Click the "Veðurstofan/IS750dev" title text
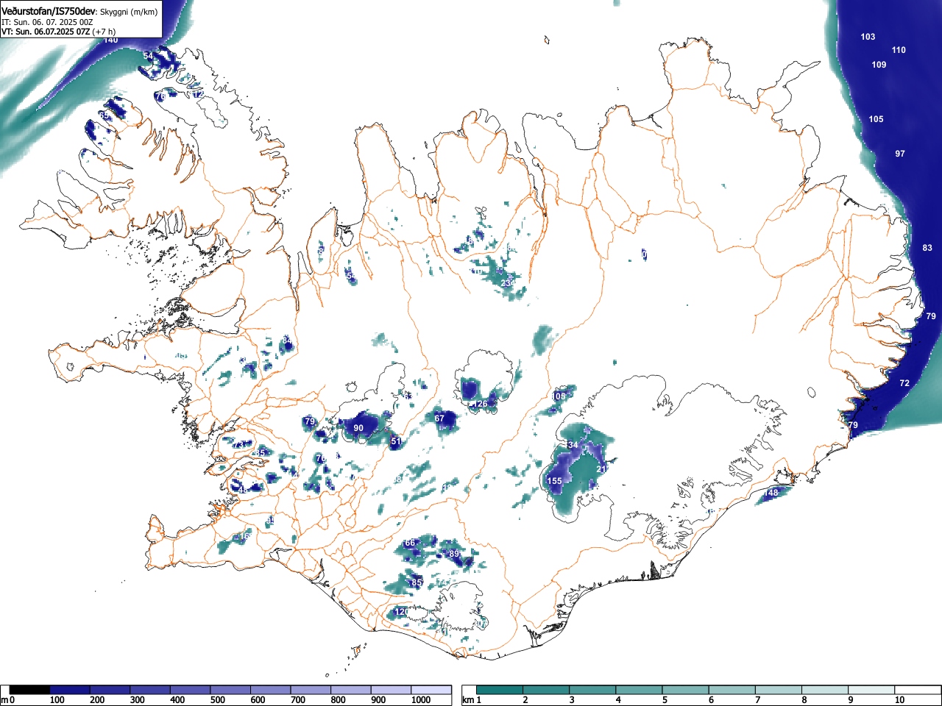The width and height of the screenshot is (942, 706). (x=49, y=12)
